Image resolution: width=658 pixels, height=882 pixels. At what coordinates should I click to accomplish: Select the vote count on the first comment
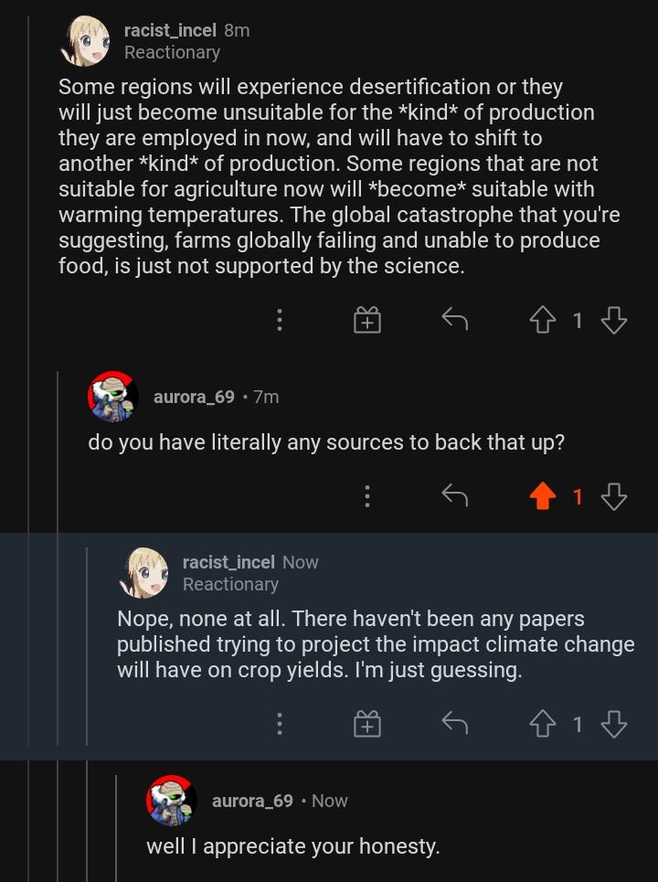pos(579,320)
